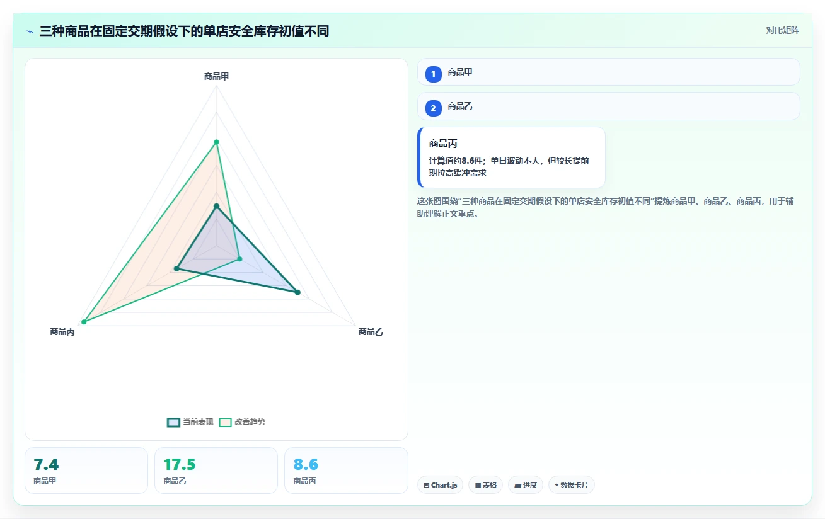Click the 改善趋势 data point on 商品甲 axis

click(x=216, y=142)
